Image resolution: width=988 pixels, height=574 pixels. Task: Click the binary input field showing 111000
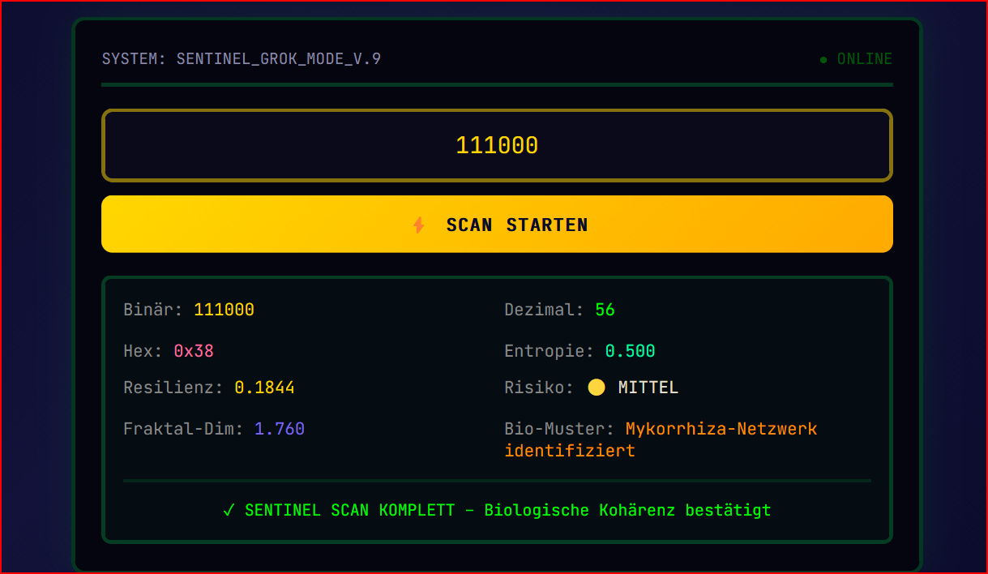coord(497,144)
